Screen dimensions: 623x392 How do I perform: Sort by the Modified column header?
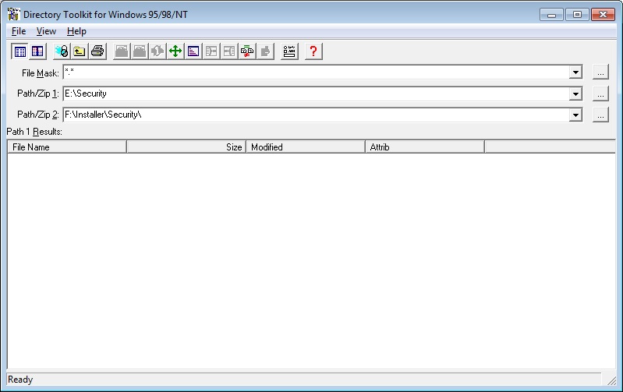(x=306, y=147)
